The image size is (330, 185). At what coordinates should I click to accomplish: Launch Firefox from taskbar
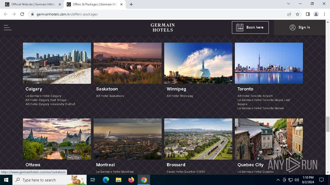(131, 180)
